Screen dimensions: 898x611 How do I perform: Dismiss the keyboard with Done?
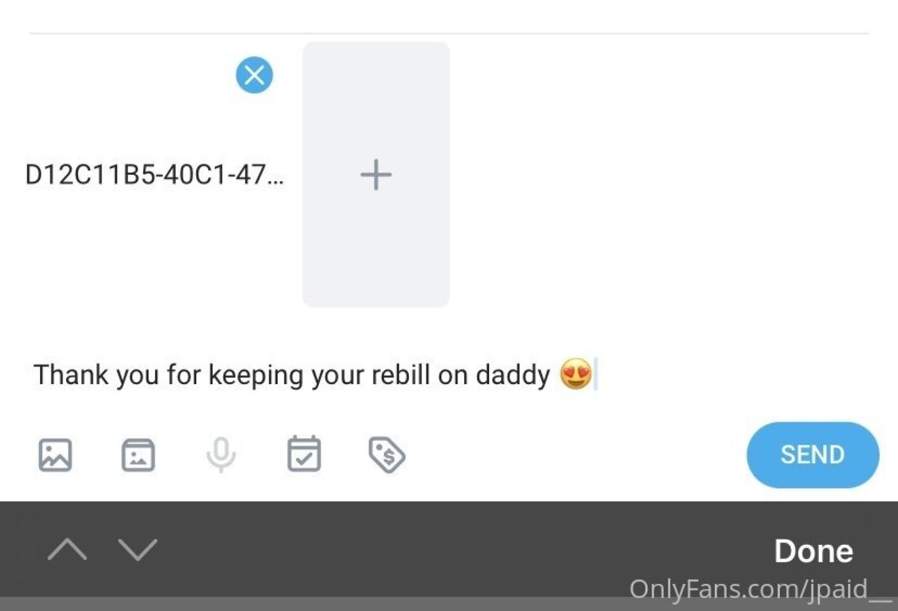pos(813,550)
